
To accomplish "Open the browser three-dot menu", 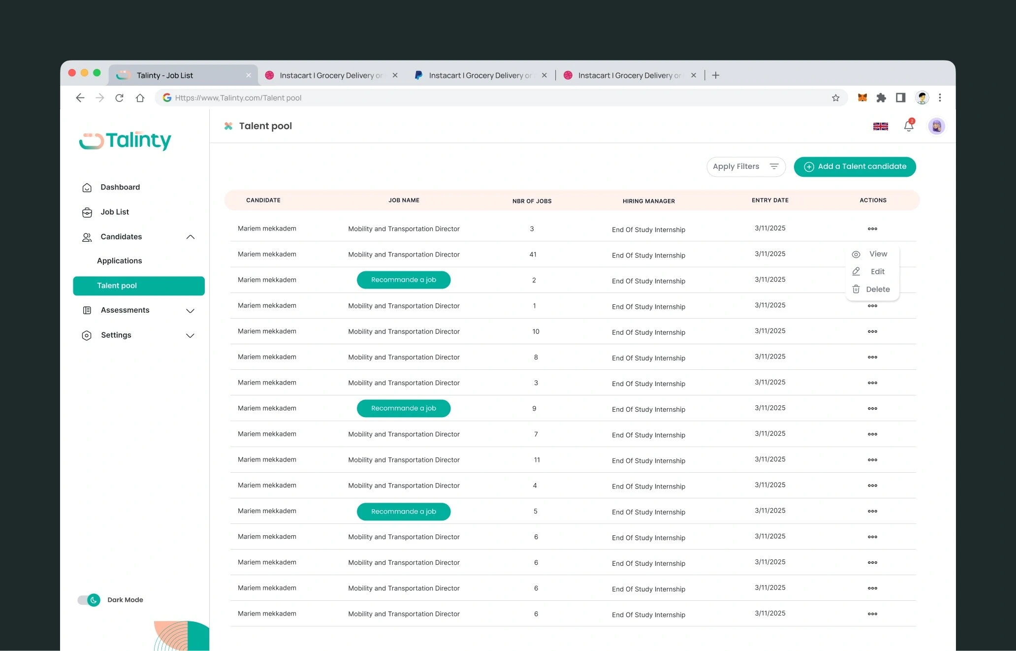I will click(x=940, y=98).
